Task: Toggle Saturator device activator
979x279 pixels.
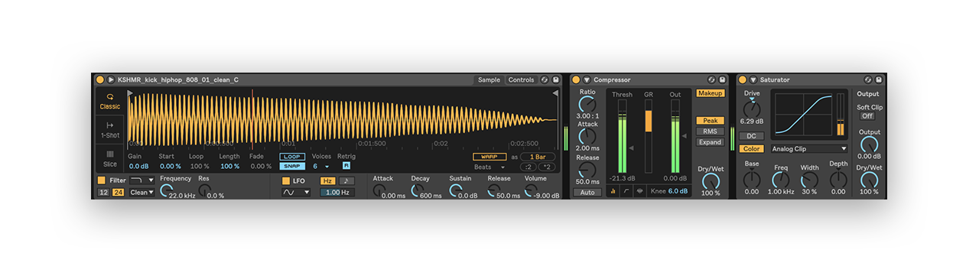Action: tap(742, 79)
